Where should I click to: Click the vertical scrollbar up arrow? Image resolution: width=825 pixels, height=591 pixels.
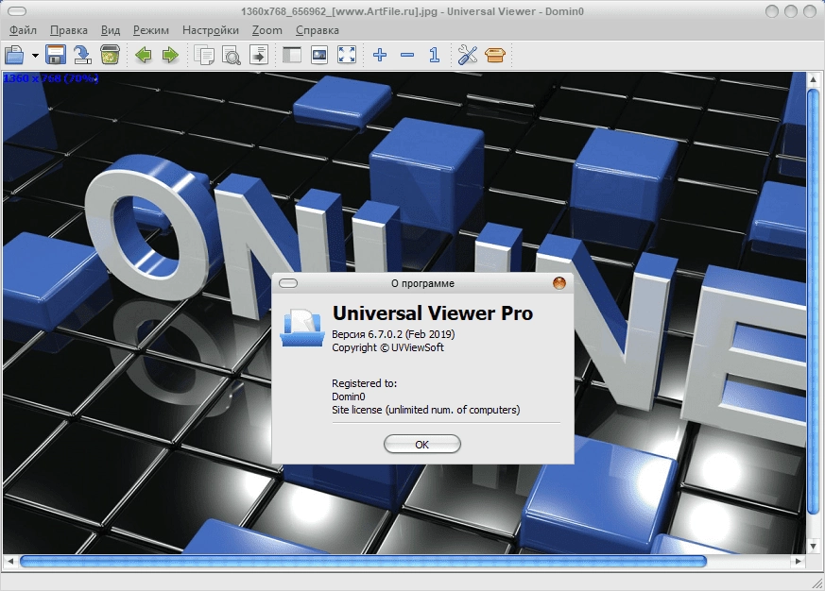coord(813,79)
